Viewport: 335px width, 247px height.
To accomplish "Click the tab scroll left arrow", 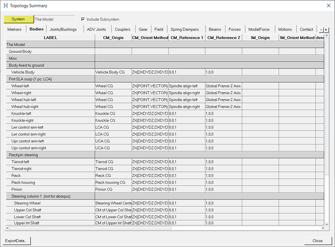I will click(321, 30).
